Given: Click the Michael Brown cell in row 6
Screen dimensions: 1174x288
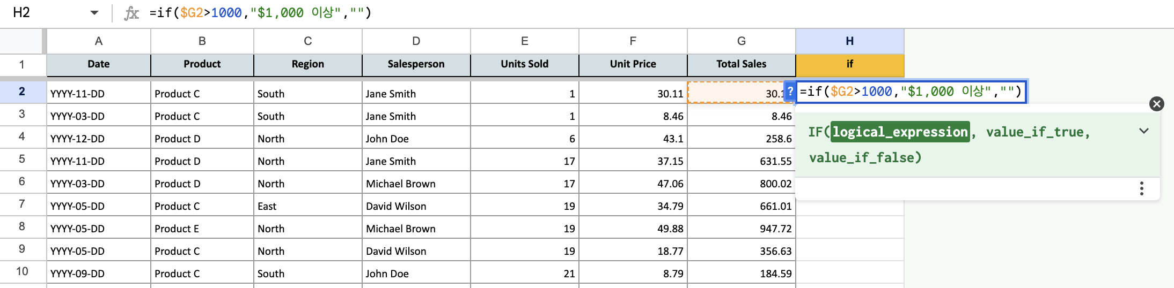Looking at the screenshot, I should [416, 183].
